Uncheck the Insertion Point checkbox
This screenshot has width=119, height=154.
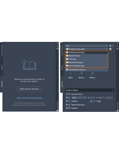[x=67, y=94]
